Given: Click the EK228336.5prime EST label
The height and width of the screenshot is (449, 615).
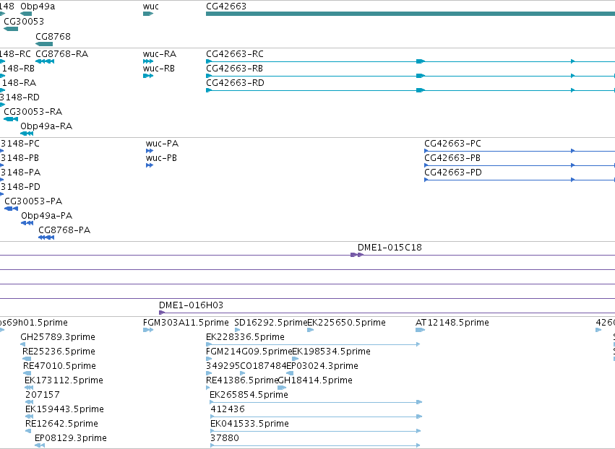Looking at the screenshot, I should (x=245, y=337).
